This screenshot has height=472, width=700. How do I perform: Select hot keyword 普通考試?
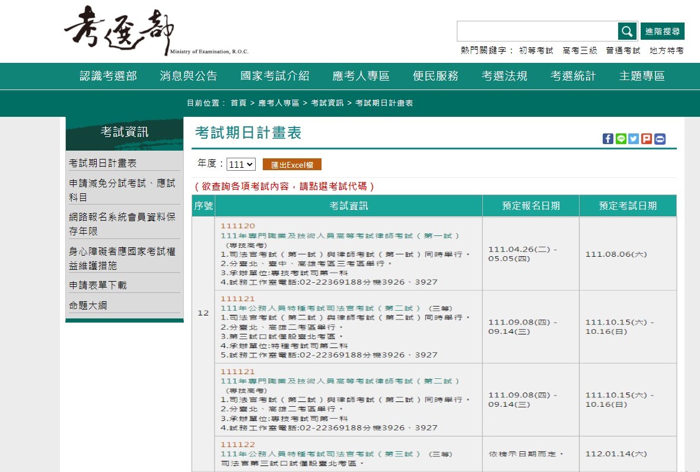(623, 50)
